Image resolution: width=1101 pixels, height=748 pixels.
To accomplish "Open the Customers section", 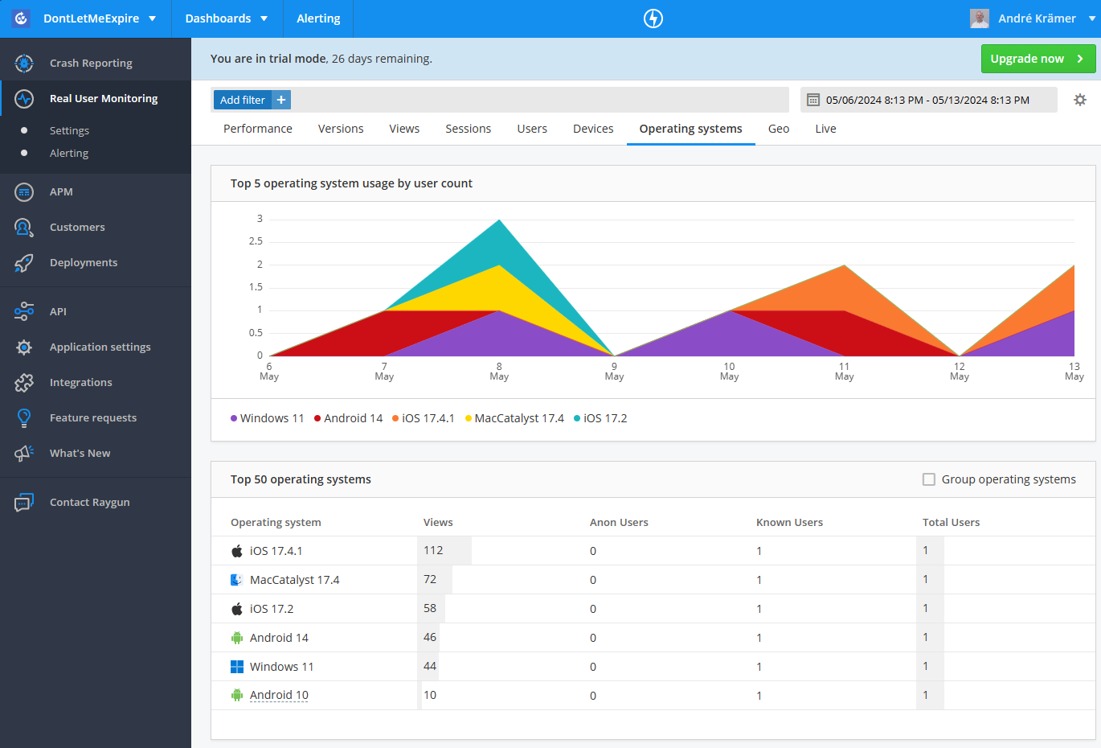I will click(77, 227).
